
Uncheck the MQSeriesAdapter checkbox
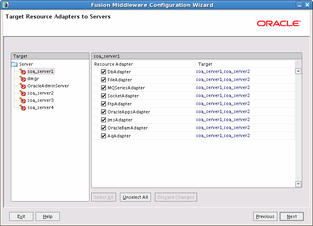pyautogui.click(x=104, y=88)
